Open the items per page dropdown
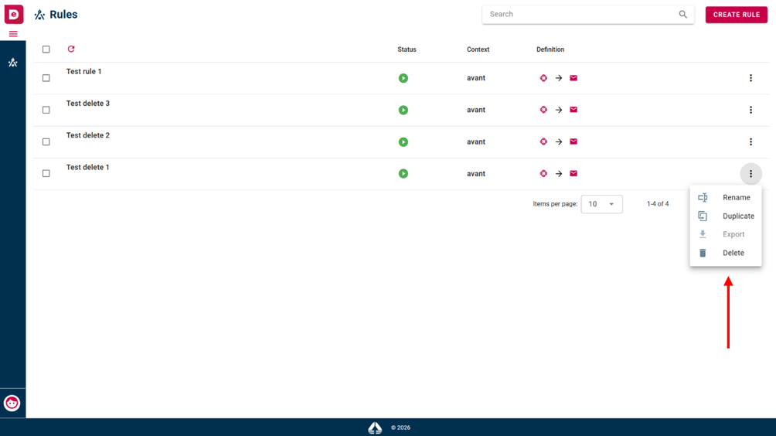This screenshot has height=436, width=776. (601, 204)
